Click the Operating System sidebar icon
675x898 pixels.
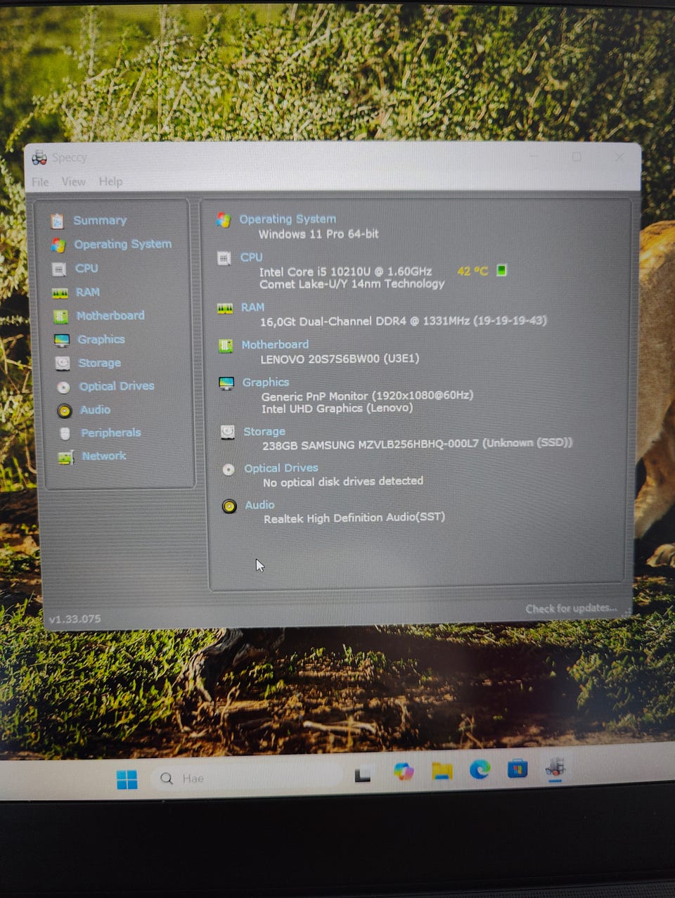point(58,245)
